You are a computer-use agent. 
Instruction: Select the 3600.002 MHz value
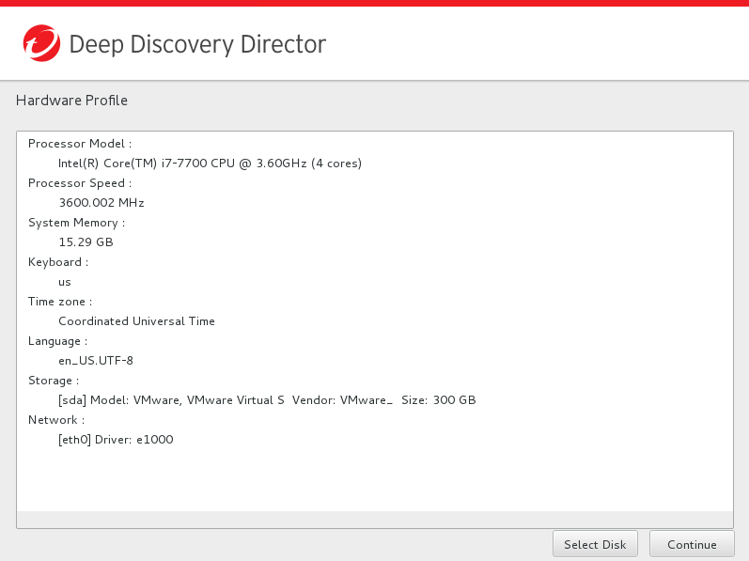(x=101, y=203)
